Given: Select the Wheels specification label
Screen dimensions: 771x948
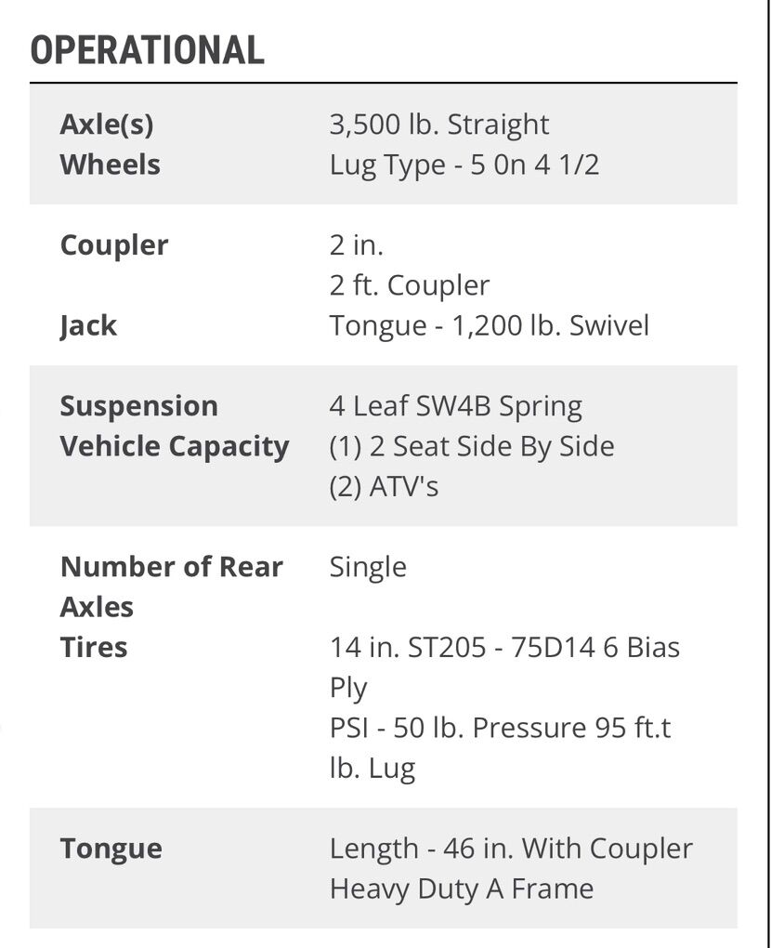Looking at the screenshot, I should tap(110, 165).
